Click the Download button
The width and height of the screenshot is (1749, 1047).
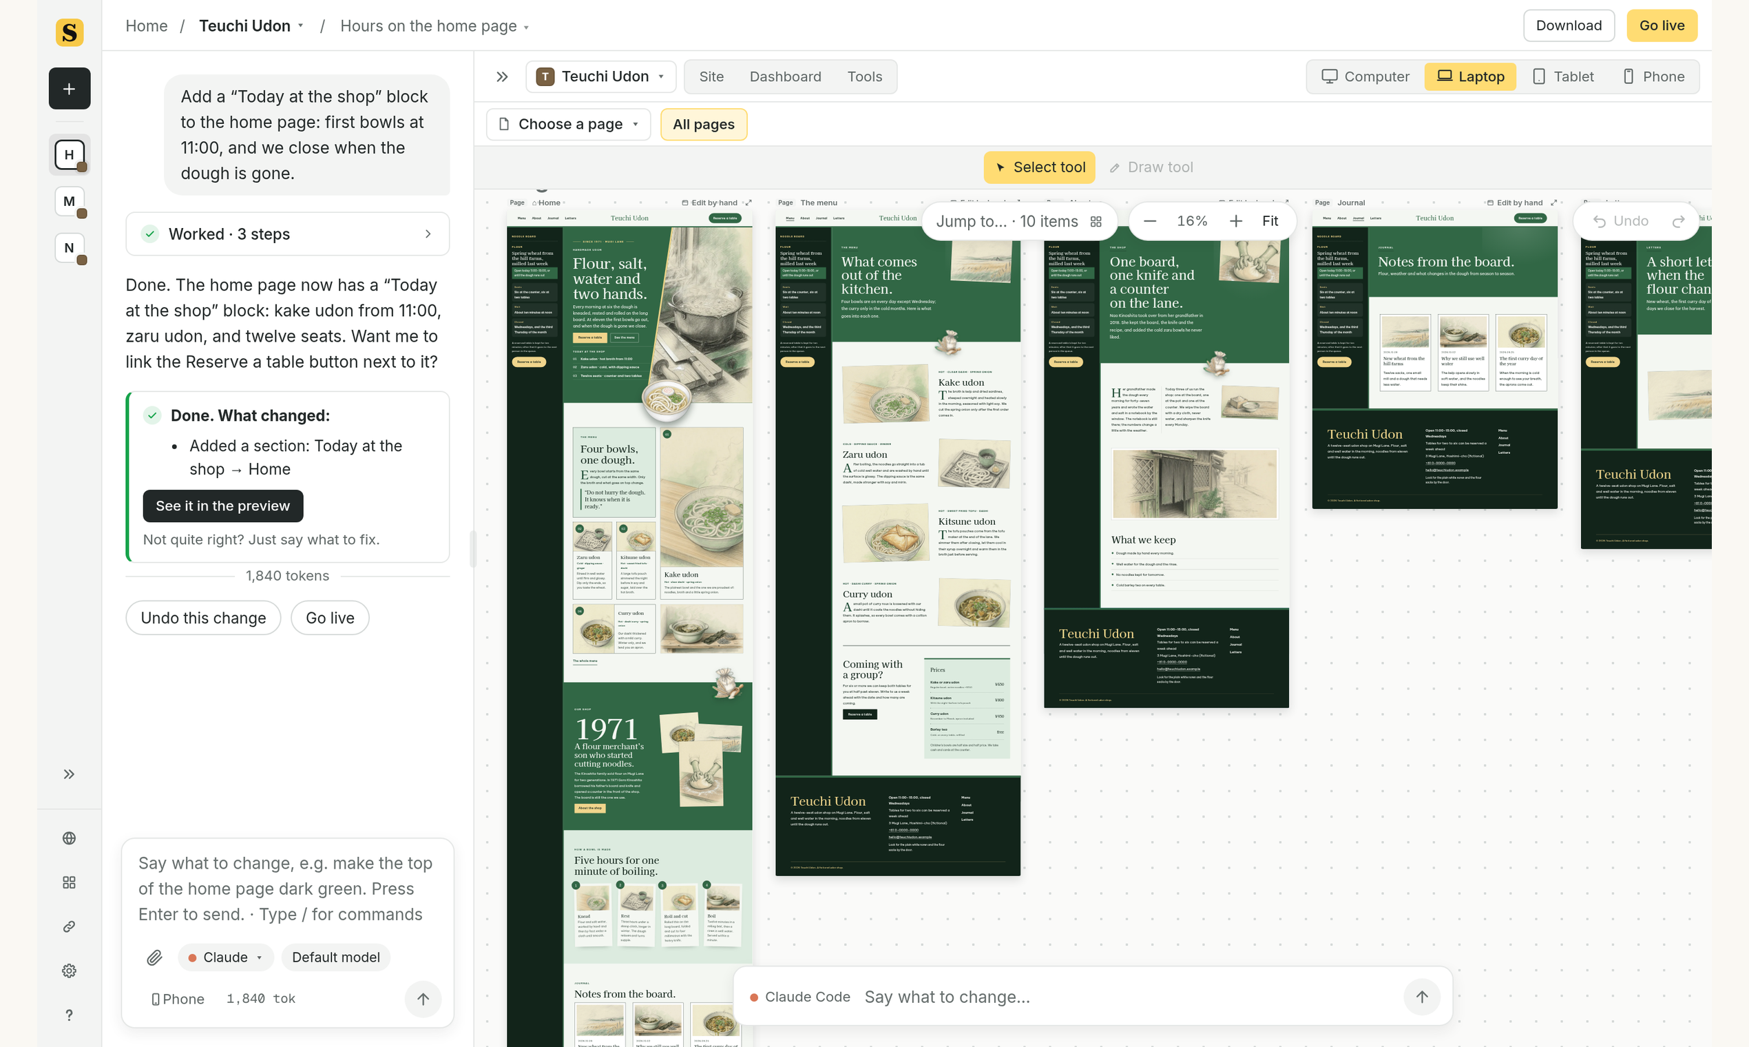[1569, 25]
